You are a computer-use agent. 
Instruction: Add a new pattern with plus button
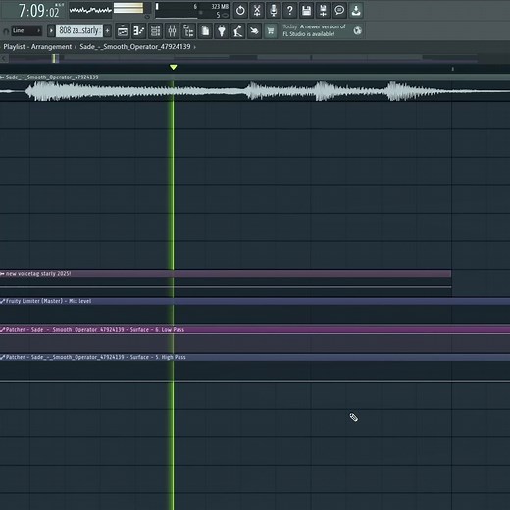click(108, 31)
